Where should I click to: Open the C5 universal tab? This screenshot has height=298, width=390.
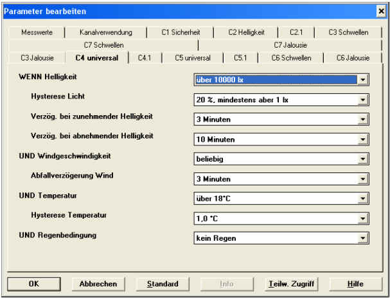click(x=193, y=58)
